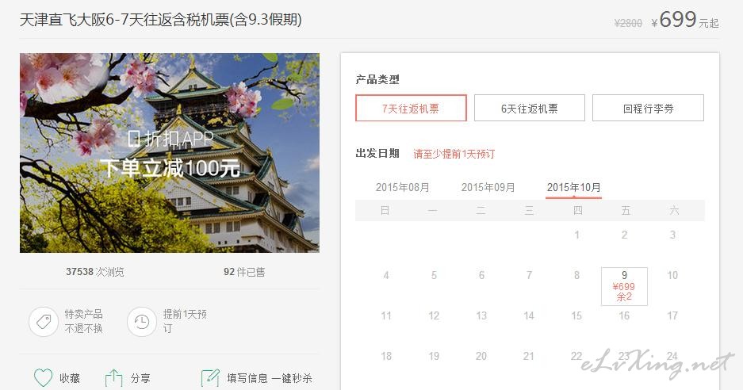This screenshot has height=390, width=743.
Task: Click calendar date 5
Action: pos(434,275)
